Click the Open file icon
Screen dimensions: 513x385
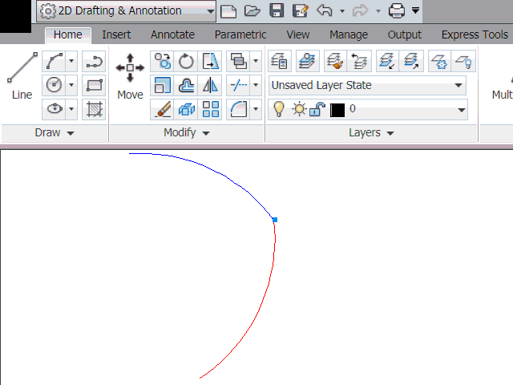[x=252, y=10]
